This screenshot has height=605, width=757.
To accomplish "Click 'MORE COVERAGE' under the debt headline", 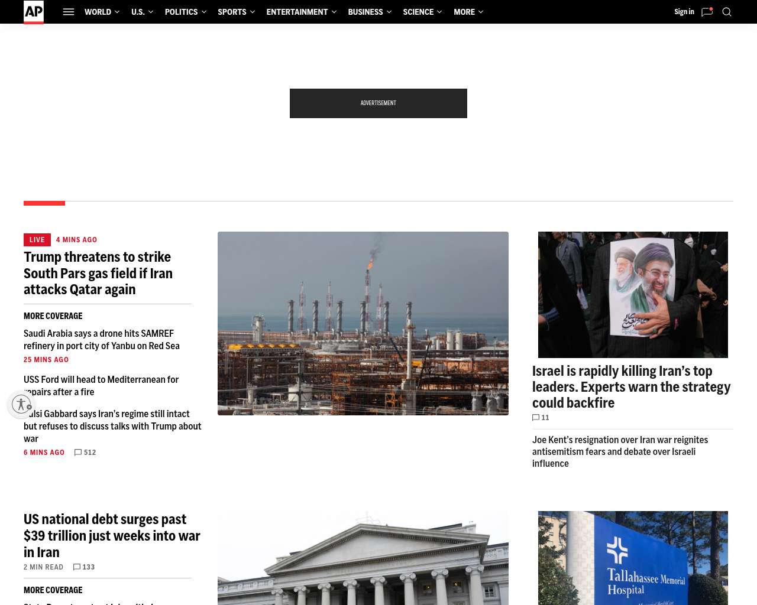I will pos(53,590).
